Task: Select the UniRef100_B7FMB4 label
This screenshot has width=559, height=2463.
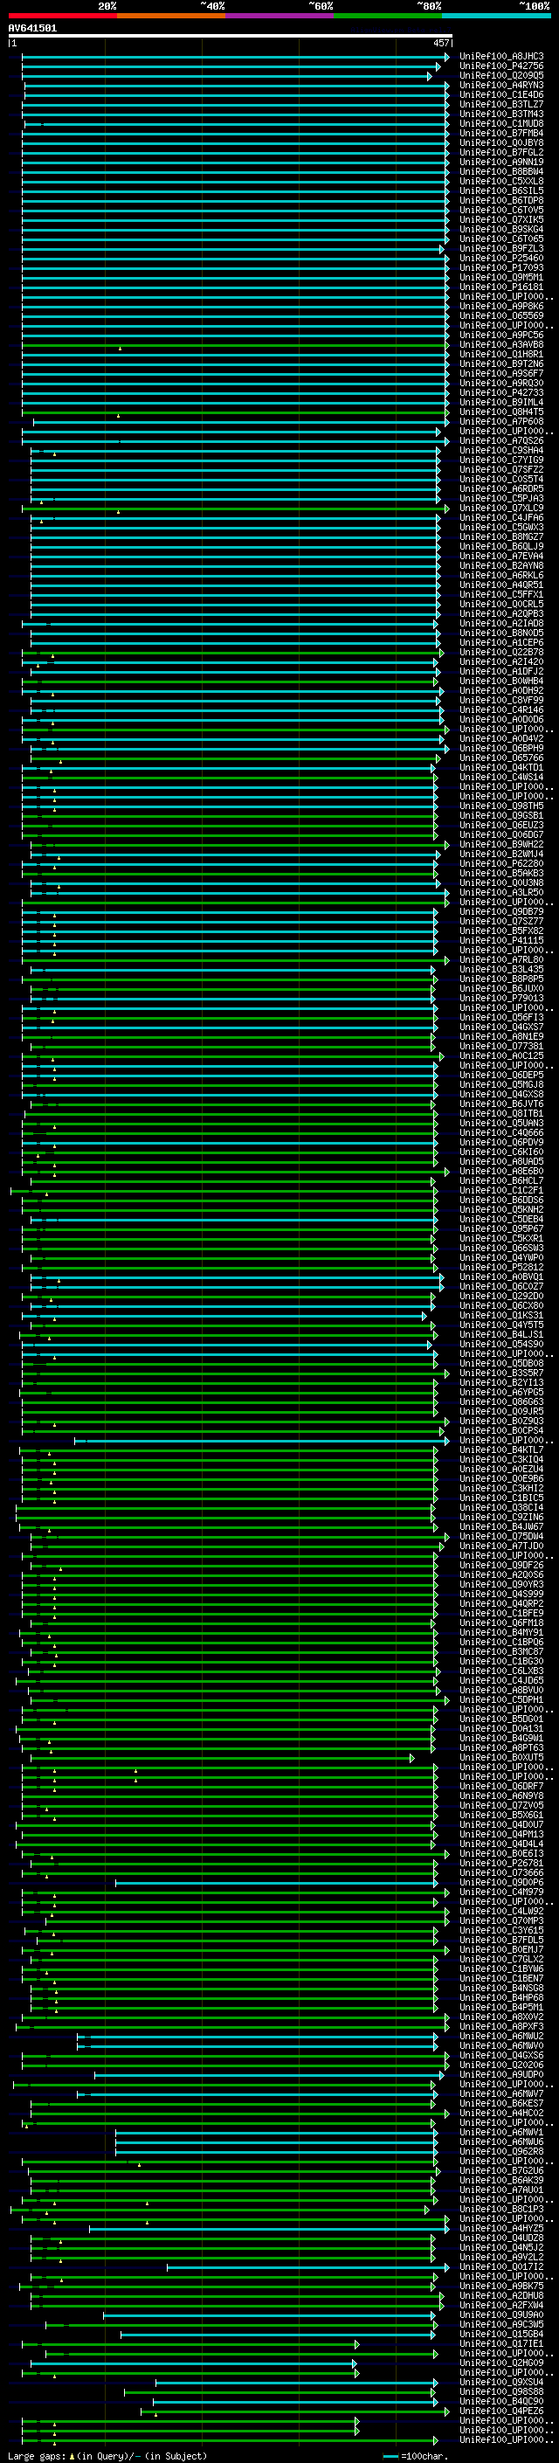Action: [x=501, y=133]
